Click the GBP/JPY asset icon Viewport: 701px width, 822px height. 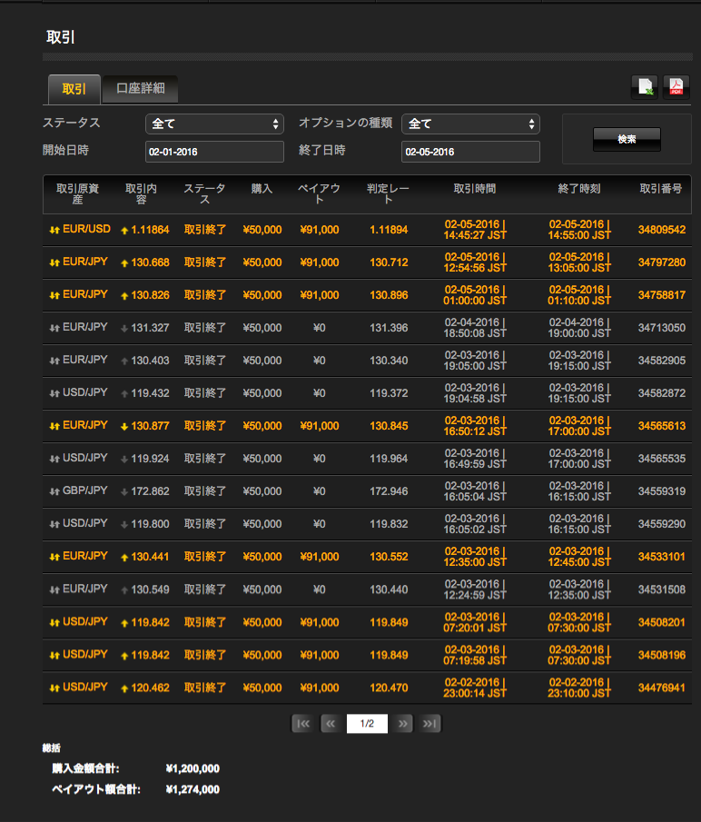54,491
